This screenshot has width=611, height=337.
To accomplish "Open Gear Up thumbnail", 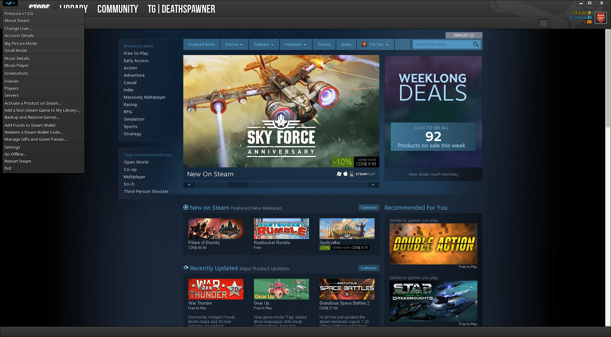I will (281, 289).
